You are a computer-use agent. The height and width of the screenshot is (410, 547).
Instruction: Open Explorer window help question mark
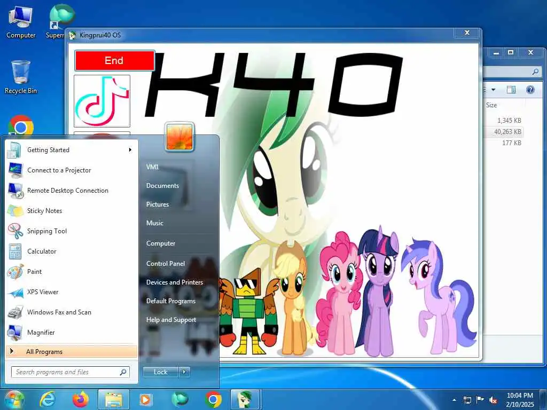(x=530, y=90)
